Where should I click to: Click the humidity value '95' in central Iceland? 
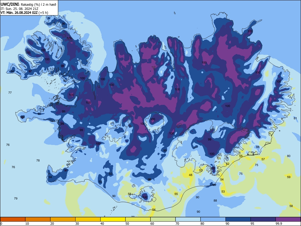[x=165, y=150]
